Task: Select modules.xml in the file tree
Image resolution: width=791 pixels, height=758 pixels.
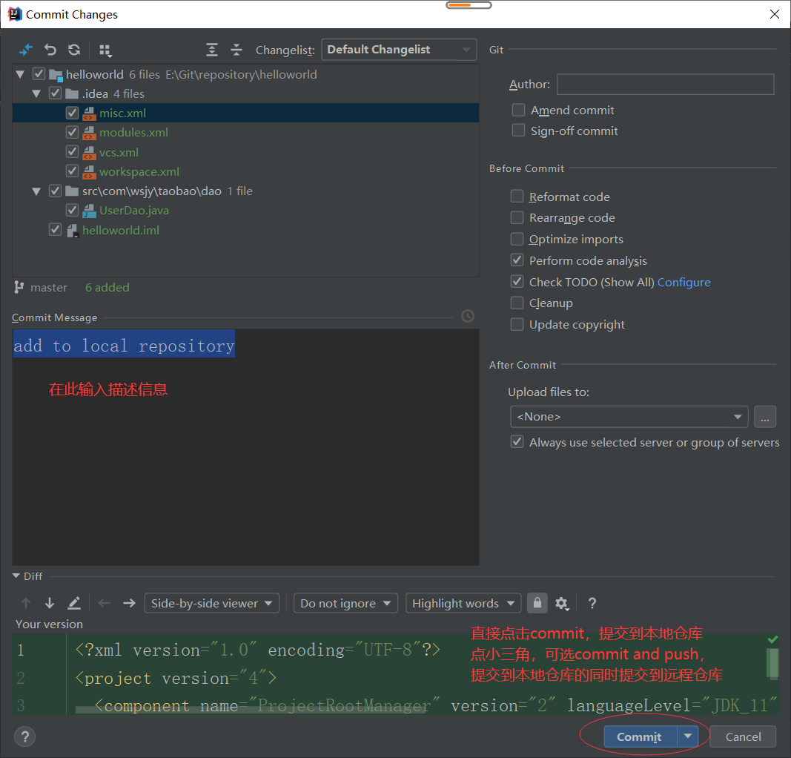Action: 133,132
